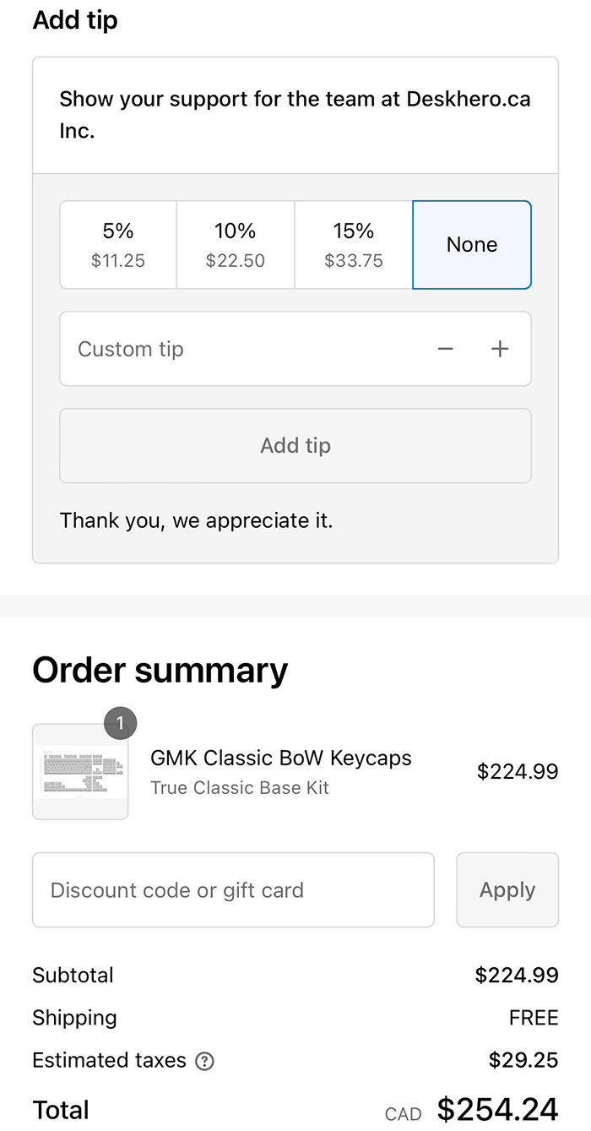Select the 5% tip option
This screenshot has height=1131, width=591.
click(x=117, y=244)
